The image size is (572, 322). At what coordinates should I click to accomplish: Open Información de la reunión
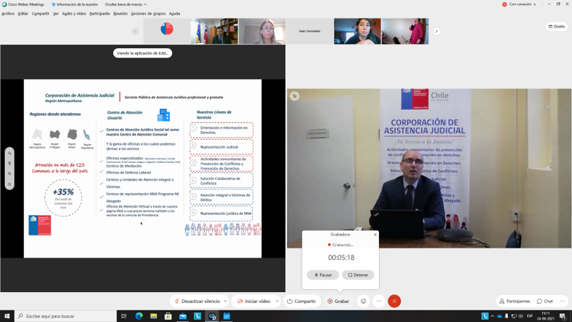click(x=75, y=4)
